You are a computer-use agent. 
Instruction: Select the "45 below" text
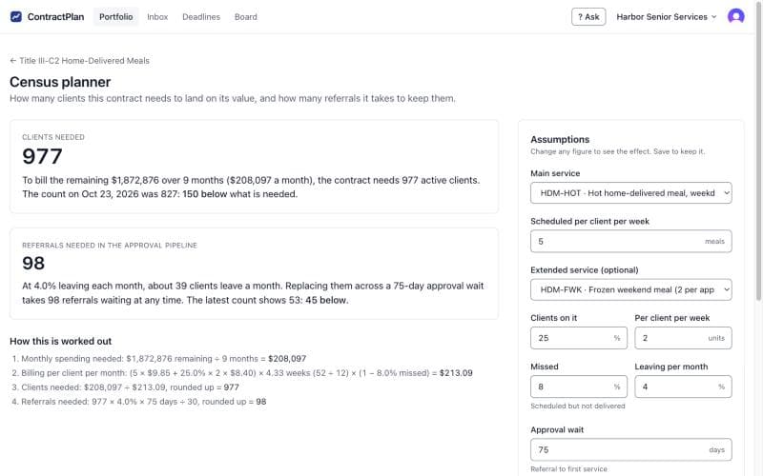click(326, 300)
